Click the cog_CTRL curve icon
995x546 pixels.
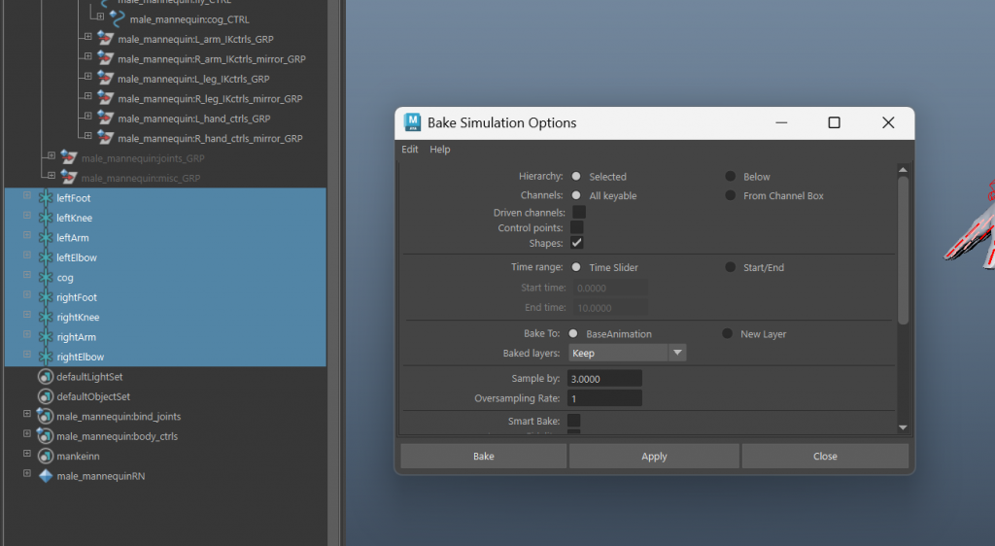[x=117, y=19]
